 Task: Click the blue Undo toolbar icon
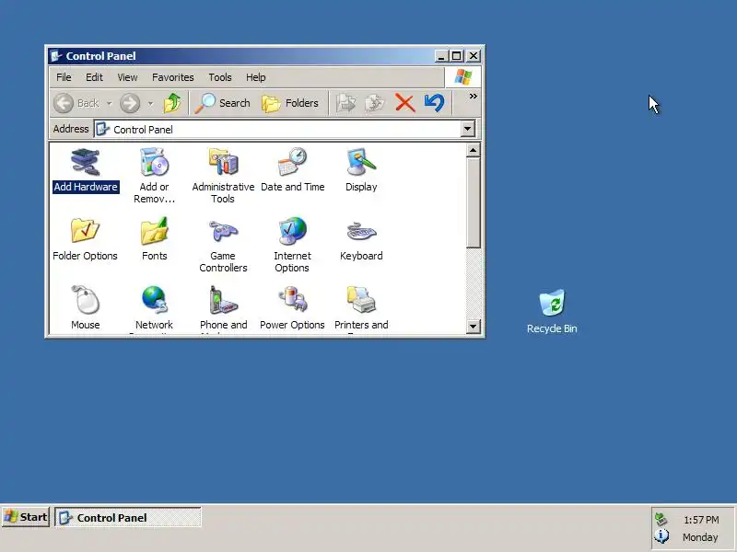tap(434, 103)
